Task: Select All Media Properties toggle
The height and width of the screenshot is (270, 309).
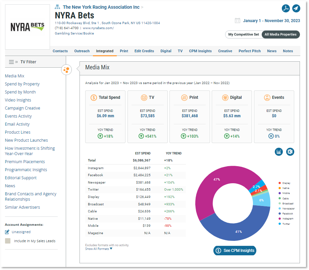Action: pos(280,35)
